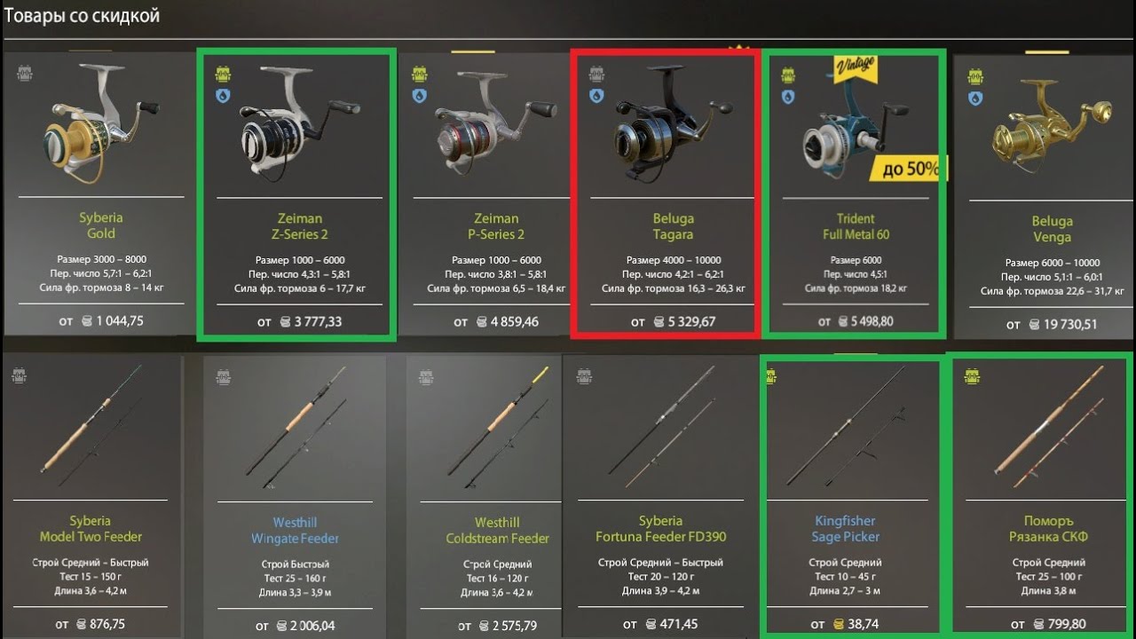The height and width of the screenshot is (639, 1136).
Task: Select Syberia Fortuna Feeder FD390 name
Action: (x=660, y=529)
